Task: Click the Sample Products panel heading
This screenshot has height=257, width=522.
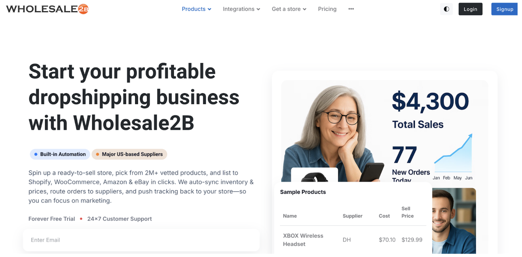Action: [303, 192]
